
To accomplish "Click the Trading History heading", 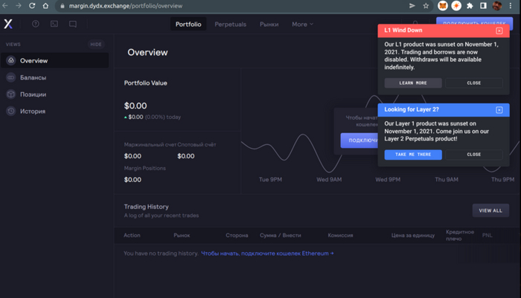I will coord(146,207).
